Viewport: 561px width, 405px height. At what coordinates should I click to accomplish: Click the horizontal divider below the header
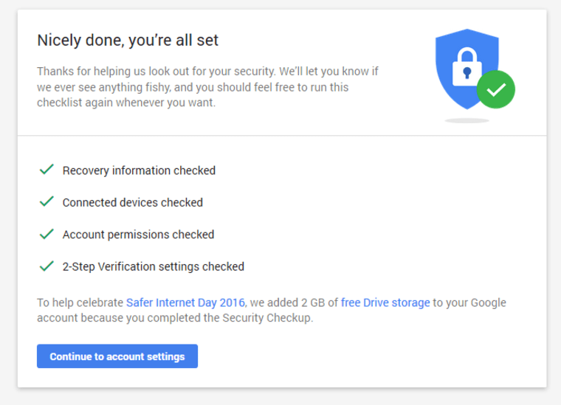(x=282, y=136)
